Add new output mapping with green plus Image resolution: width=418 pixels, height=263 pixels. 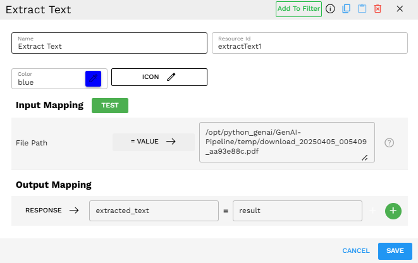(x=393, y=211)
